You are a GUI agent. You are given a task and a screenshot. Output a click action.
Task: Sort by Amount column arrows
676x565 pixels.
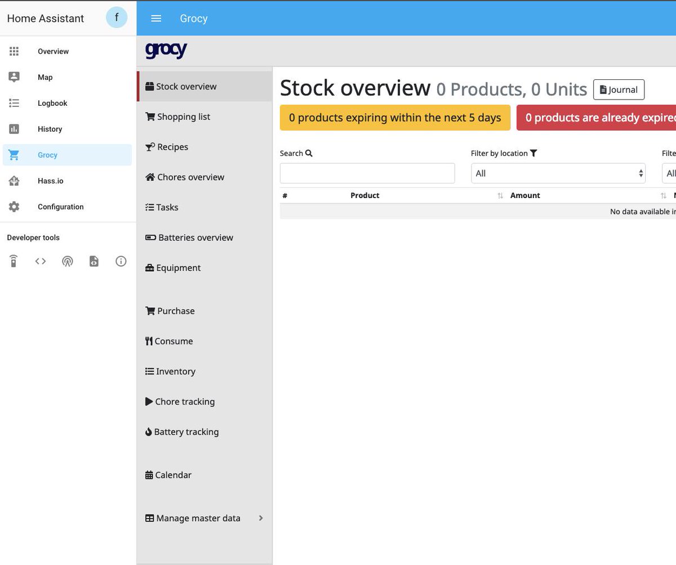pyautogui.click(x=663, y=196)
